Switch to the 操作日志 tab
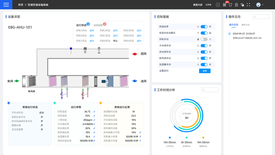Image resolution: width=275 pixels, height=155 pixels. (x=245, y=25)
